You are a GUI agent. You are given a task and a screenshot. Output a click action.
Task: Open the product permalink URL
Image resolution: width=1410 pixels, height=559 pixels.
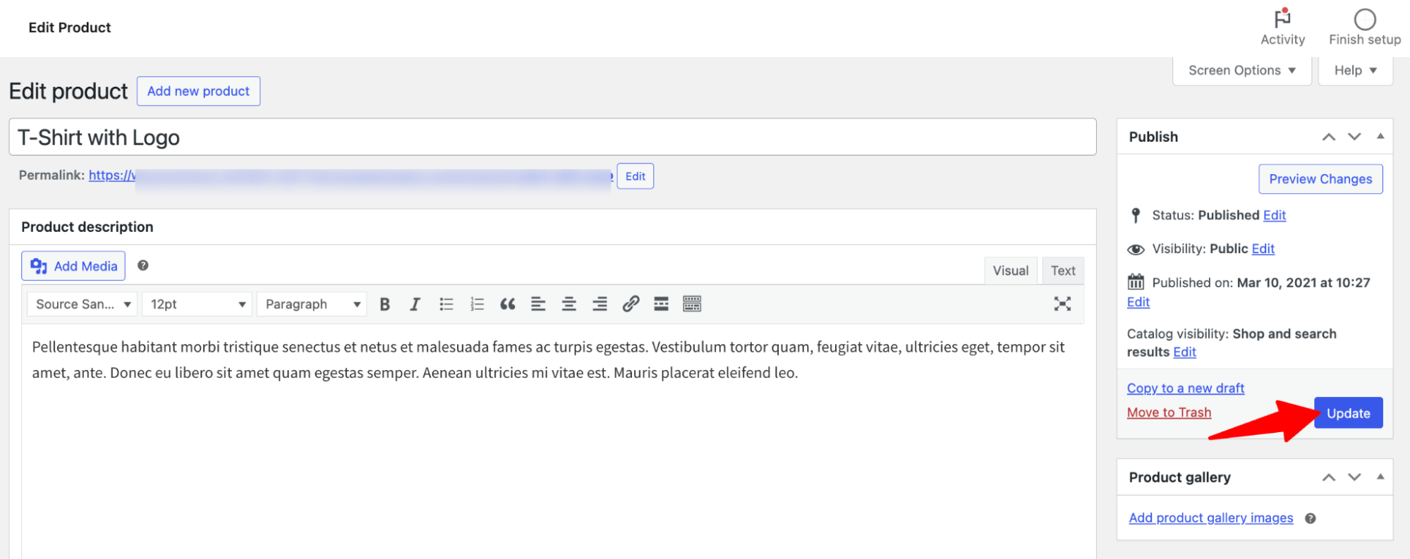tap(350, 176)
